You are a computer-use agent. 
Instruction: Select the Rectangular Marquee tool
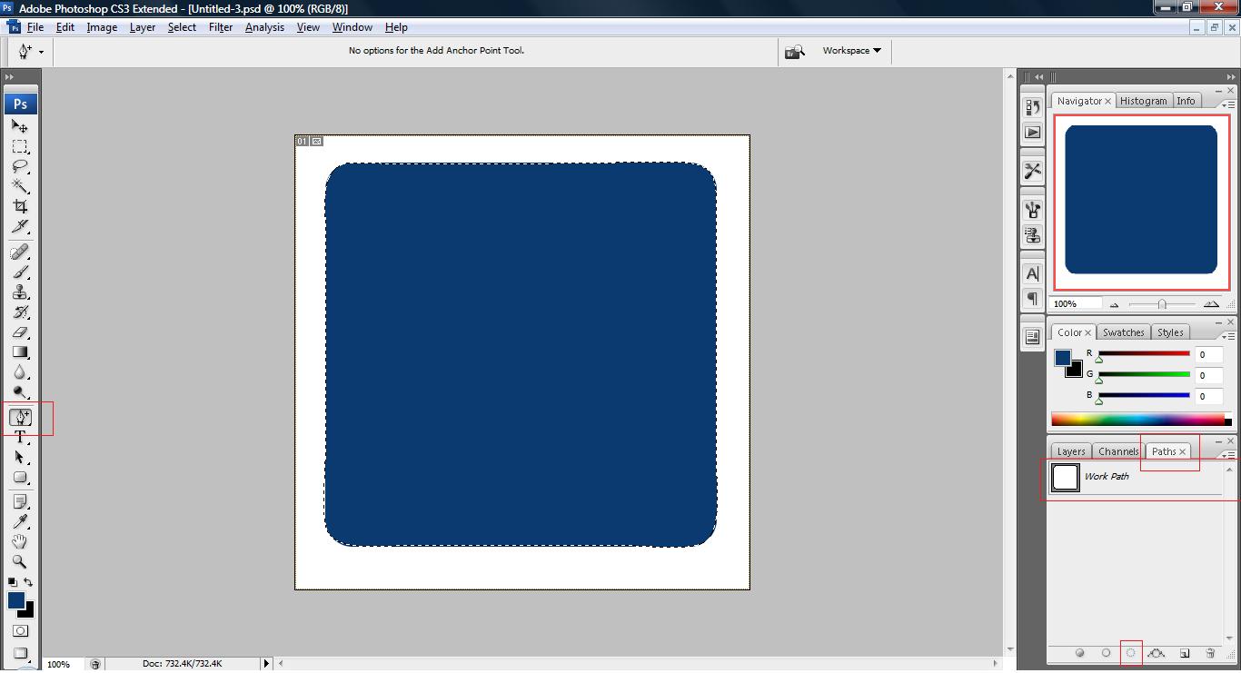(x=20, y=147)
